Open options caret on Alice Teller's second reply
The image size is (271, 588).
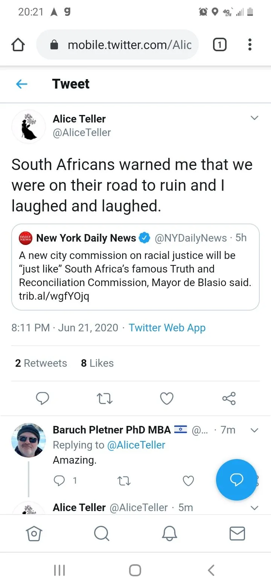point(254,507)
